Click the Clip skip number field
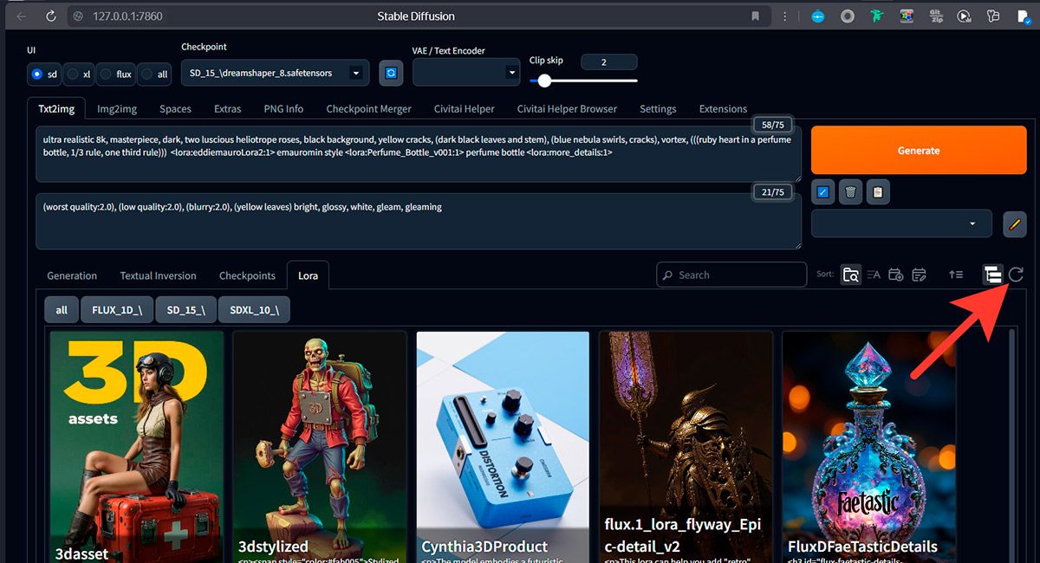 pos(609,61)
